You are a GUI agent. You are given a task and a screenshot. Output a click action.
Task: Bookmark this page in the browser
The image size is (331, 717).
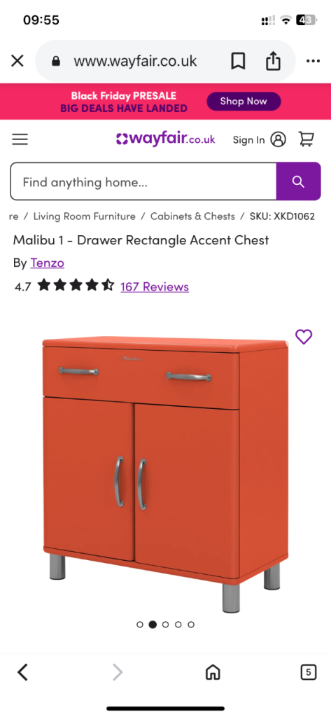238,61
